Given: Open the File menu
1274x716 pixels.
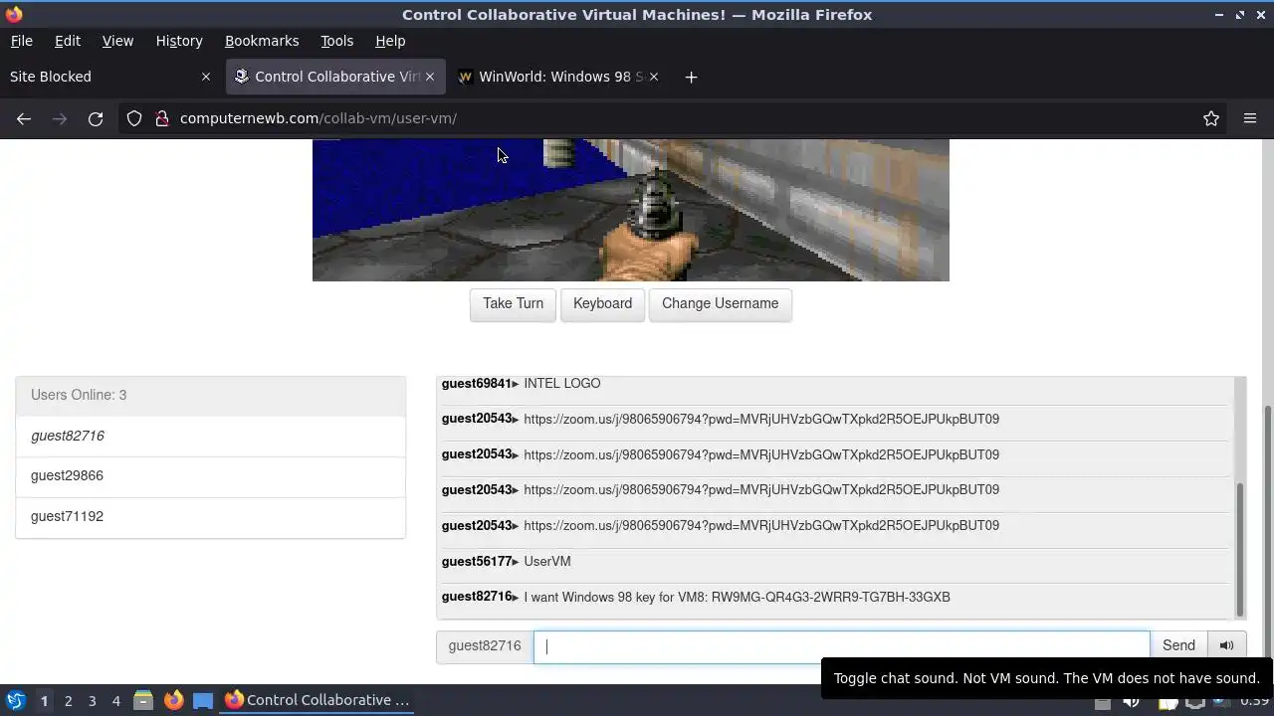Looking at the screenshot, I should (x=21, y=41).
